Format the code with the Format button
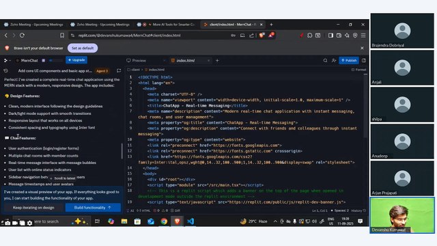Image resolution: width=437 pixels, height=246 pixels. click(358, 70)
